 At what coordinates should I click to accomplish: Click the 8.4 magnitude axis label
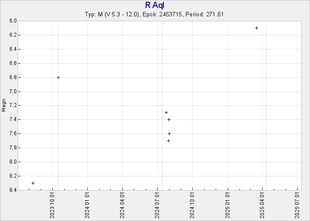[x=12, y=190]
